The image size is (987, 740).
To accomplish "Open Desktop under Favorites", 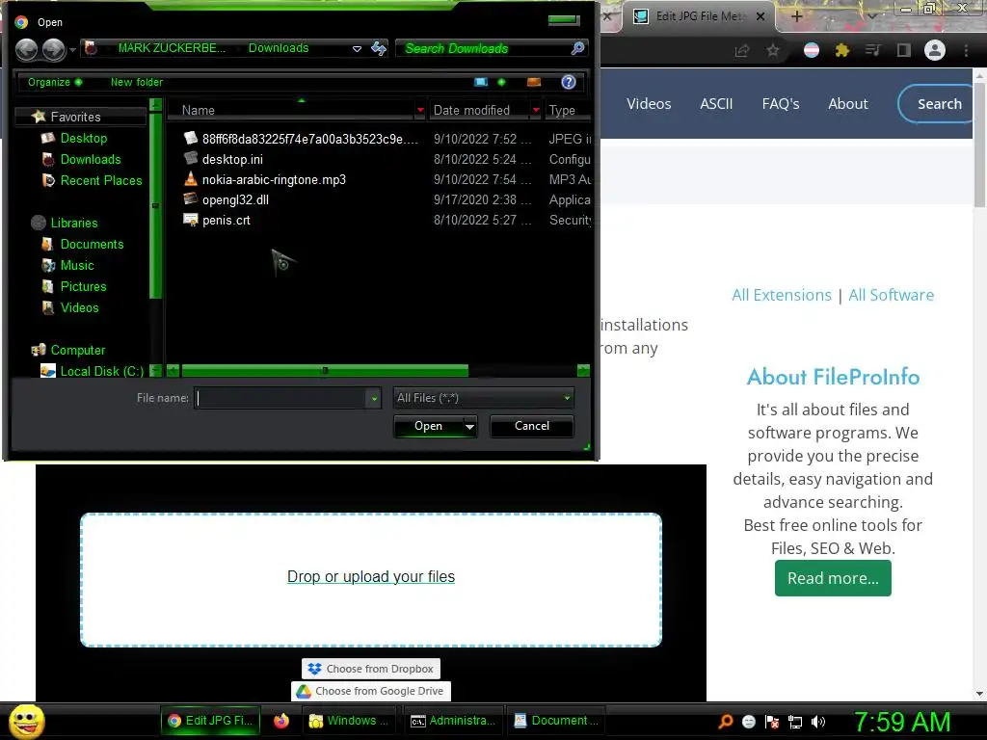I will click(x=84, y=138).
